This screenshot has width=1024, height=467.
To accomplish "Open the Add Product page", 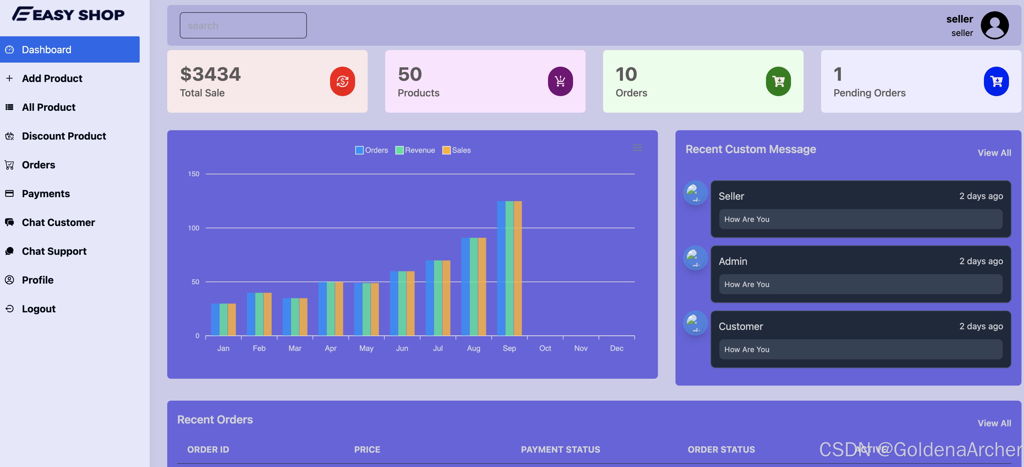I will click(x=52, y=78).
